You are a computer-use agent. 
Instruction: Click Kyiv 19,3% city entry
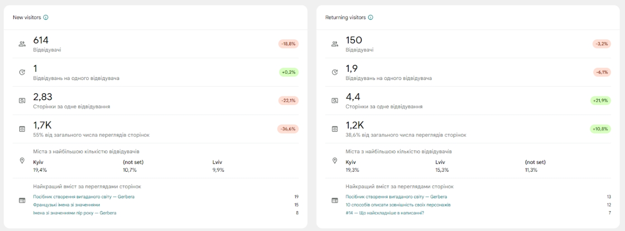(x=352, y=166)
